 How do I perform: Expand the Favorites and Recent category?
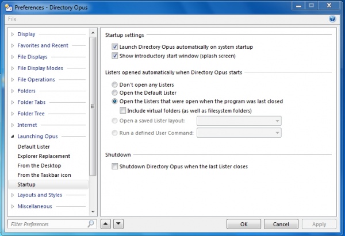[x=13, y=45]
